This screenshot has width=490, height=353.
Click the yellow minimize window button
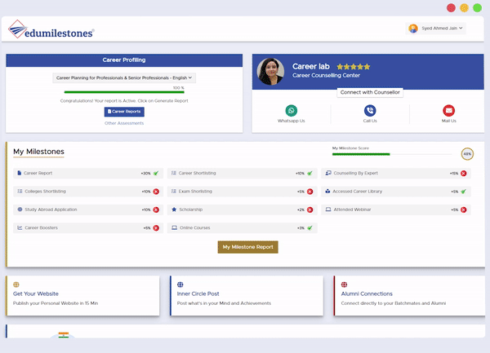click(464, 8)
